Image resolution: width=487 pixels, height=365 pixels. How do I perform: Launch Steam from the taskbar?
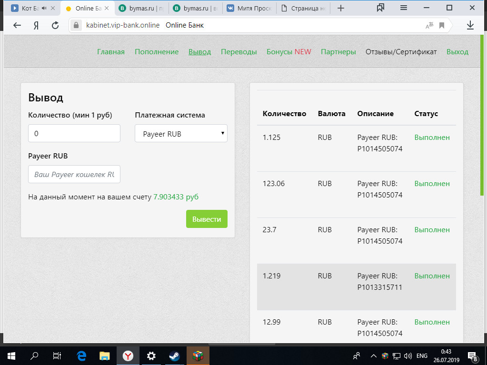click(174, 355)
